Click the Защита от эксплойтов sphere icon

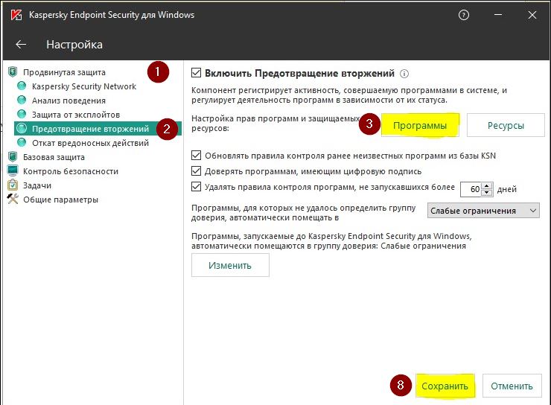[22, 114]
